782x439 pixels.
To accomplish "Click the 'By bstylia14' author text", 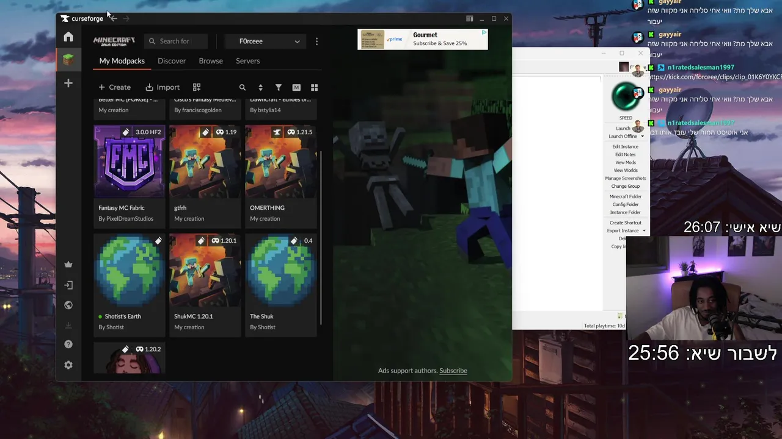I will 265,110.
